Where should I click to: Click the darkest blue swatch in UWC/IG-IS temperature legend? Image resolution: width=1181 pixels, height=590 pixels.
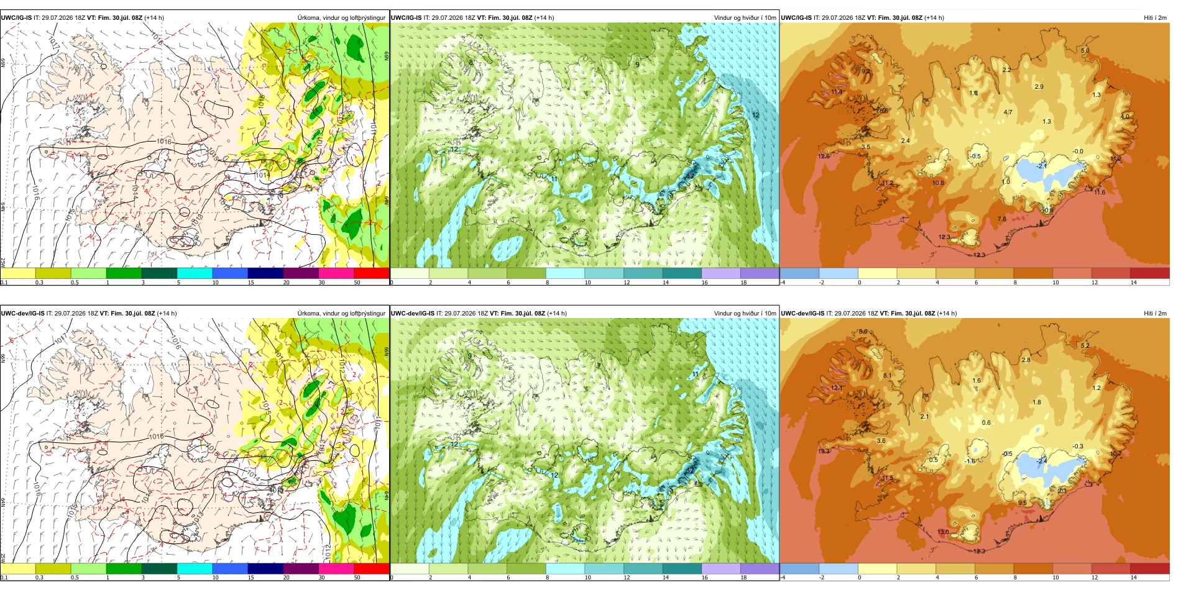[799, 273]
